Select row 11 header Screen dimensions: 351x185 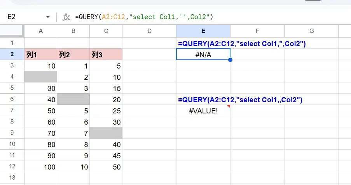(x=12, y=155)
